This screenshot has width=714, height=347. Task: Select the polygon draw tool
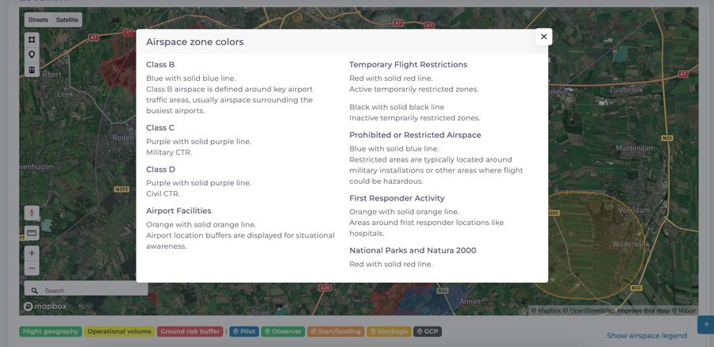pyautogui.click(x=32, y=40)
